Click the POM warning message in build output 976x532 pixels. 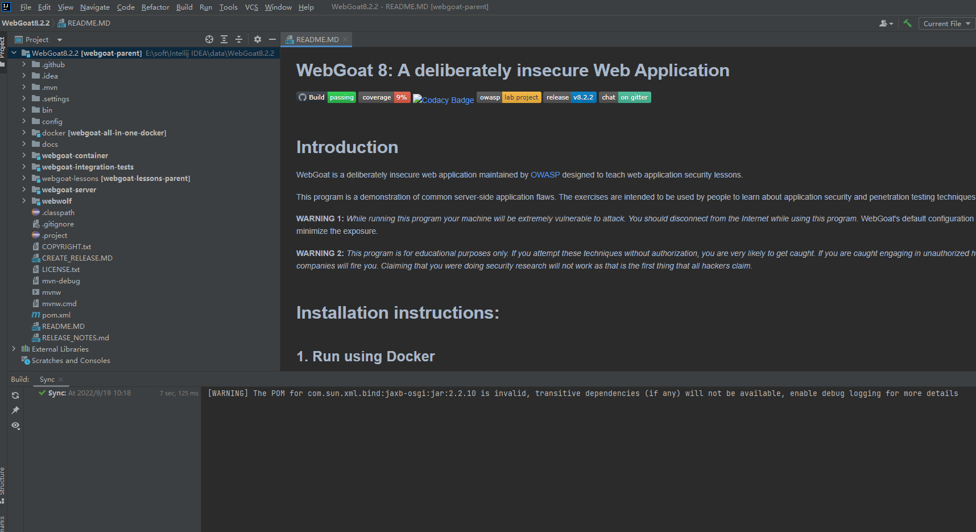tap(583, 393)
